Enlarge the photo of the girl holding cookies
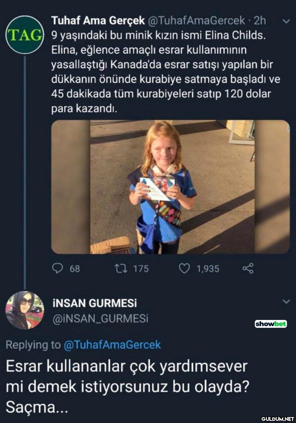 tap(171, 187)
